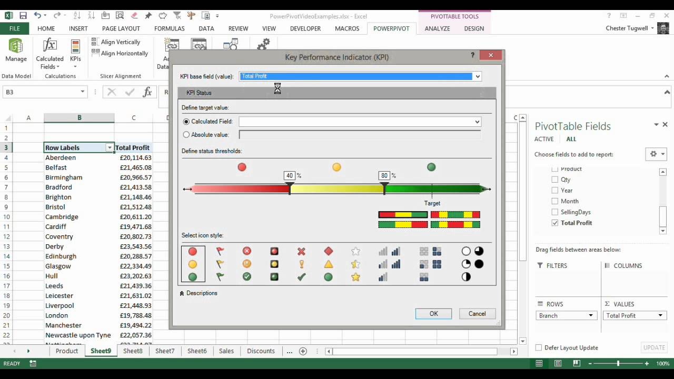The width and height of the screenshot is (674, 379).
Task: Open the Discounts sheet tab
Action: [x=261, y=351]
